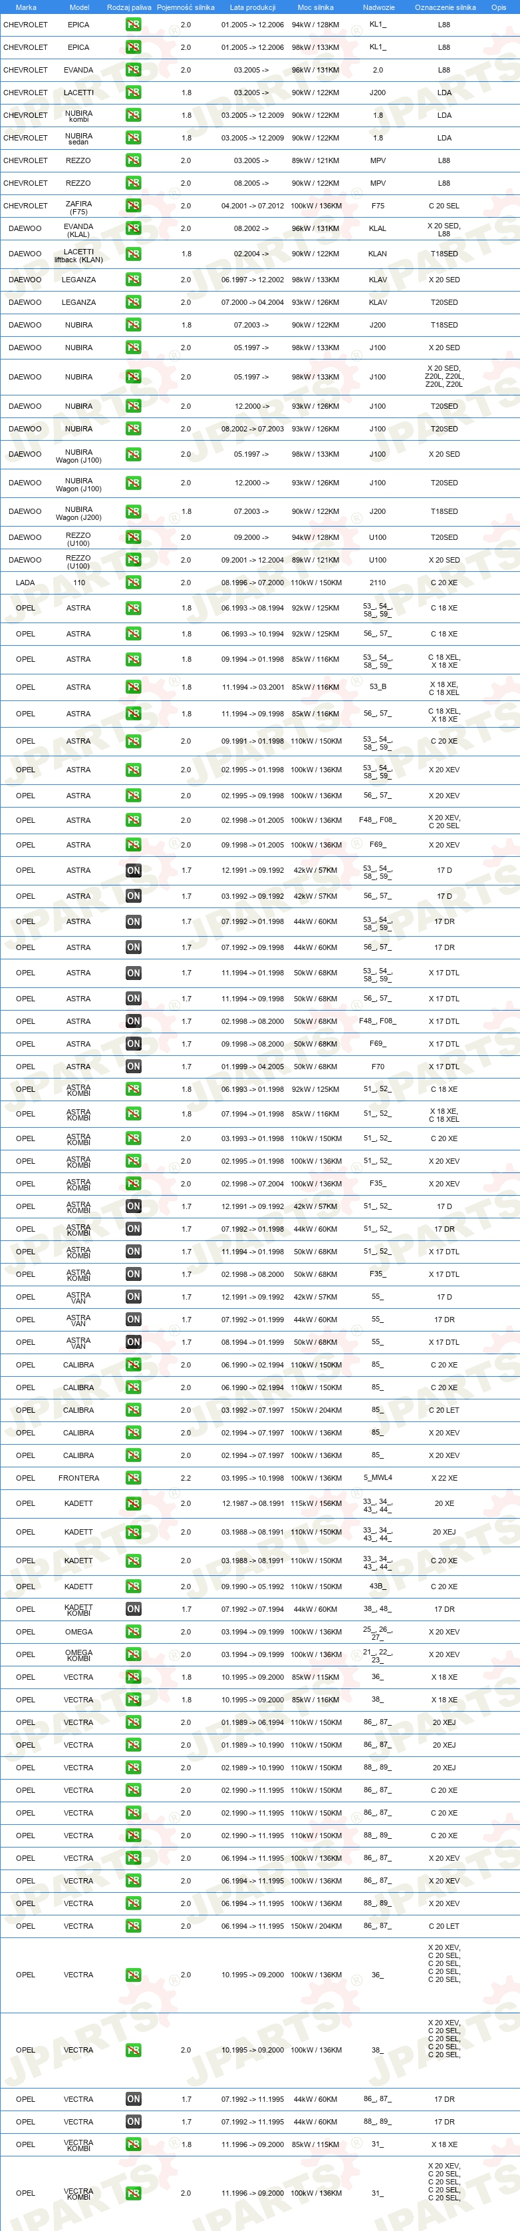520x2231 pixels.
Task: Click petrol icon in Chevrolet Evanda row
Action: click(x=133, y=70)
